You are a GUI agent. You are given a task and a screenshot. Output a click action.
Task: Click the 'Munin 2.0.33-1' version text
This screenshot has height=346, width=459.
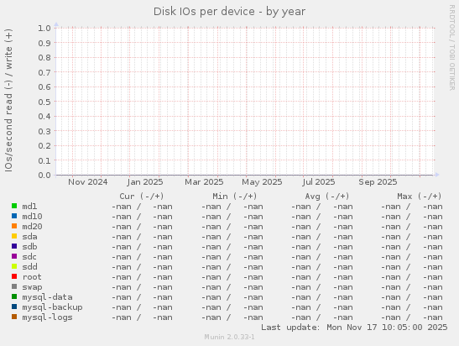coord(230,338)
